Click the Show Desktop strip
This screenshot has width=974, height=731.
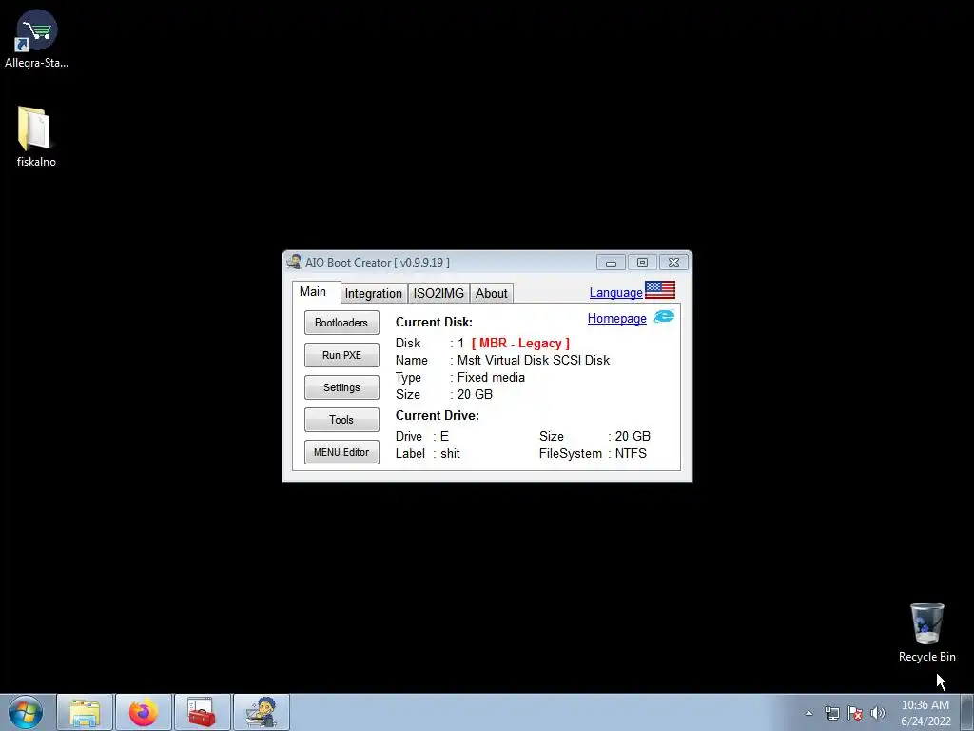[x=967, y=712]
